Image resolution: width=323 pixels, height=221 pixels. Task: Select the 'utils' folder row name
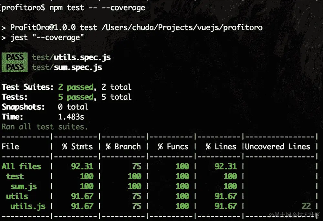(x=17, y=196)
